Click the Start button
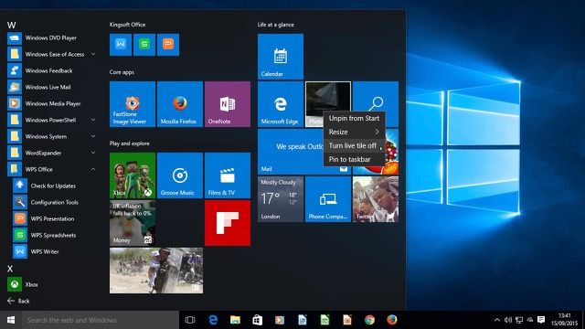The height and width of the screenshot is (329, 585). [11, 320]
